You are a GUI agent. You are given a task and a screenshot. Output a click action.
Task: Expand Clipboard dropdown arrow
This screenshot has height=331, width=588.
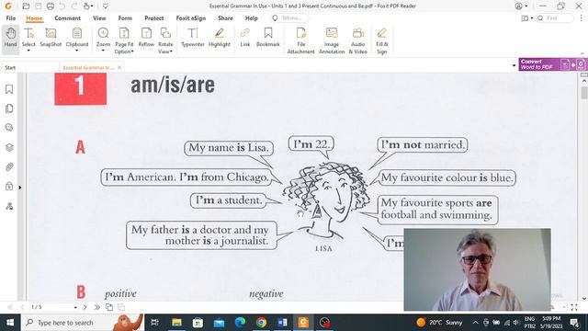pyautogui.click(x=77, y=51)
